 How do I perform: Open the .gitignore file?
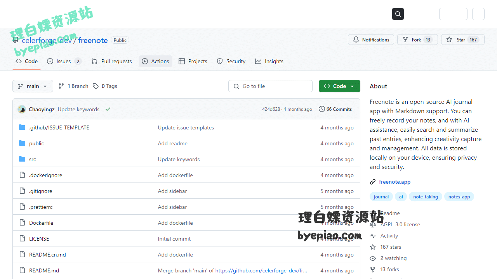[x=40, y=191]
